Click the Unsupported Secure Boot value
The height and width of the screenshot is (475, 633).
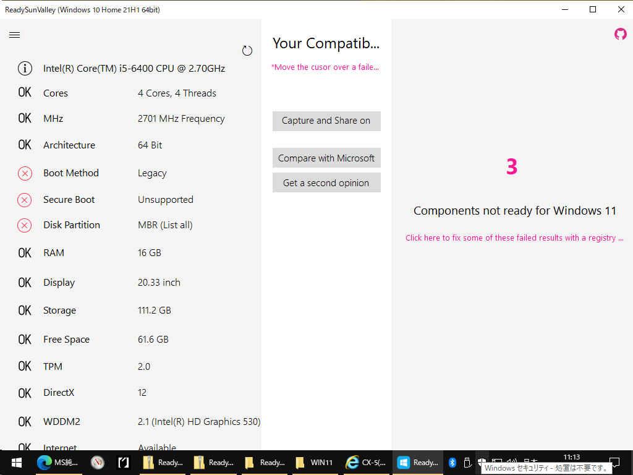[166, 200]
